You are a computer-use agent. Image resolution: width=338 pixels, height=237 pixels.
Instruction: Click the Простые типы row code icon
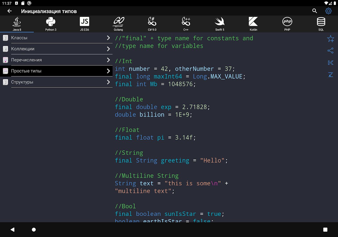(x=5, y=71)
